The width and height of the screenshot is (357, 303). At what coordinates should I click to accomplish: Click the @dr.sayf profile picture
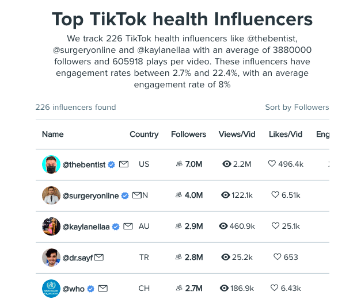[x=51, y=258]
